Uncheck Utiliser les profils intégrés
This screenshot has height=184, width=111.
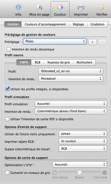coord(7,89)
